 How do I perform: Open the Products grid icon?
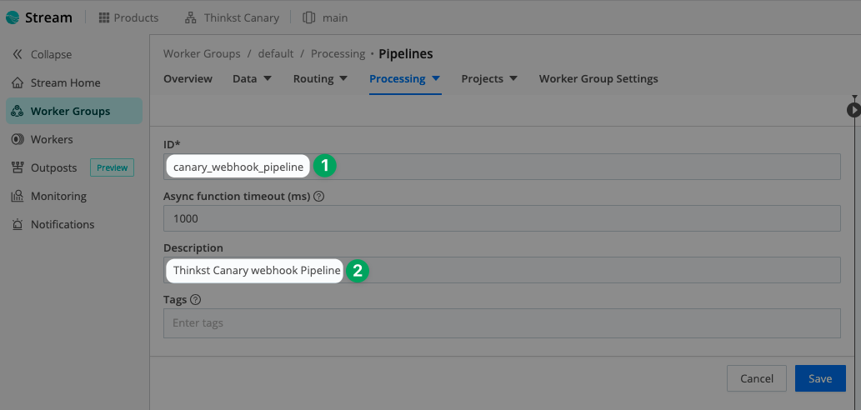click(103, 17)
